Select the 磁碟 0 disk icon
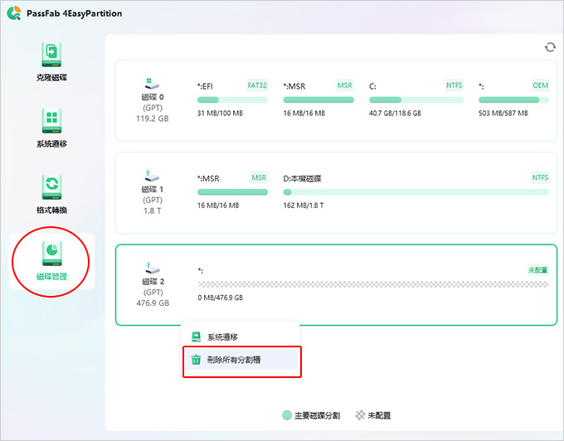This screenshot has height=441, width=564. click(152, 84)
